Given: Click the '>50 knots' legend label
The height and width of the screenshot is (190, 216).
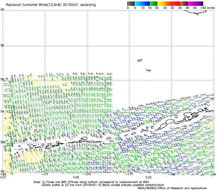Looking at the screenshot, I should (208, 8).
